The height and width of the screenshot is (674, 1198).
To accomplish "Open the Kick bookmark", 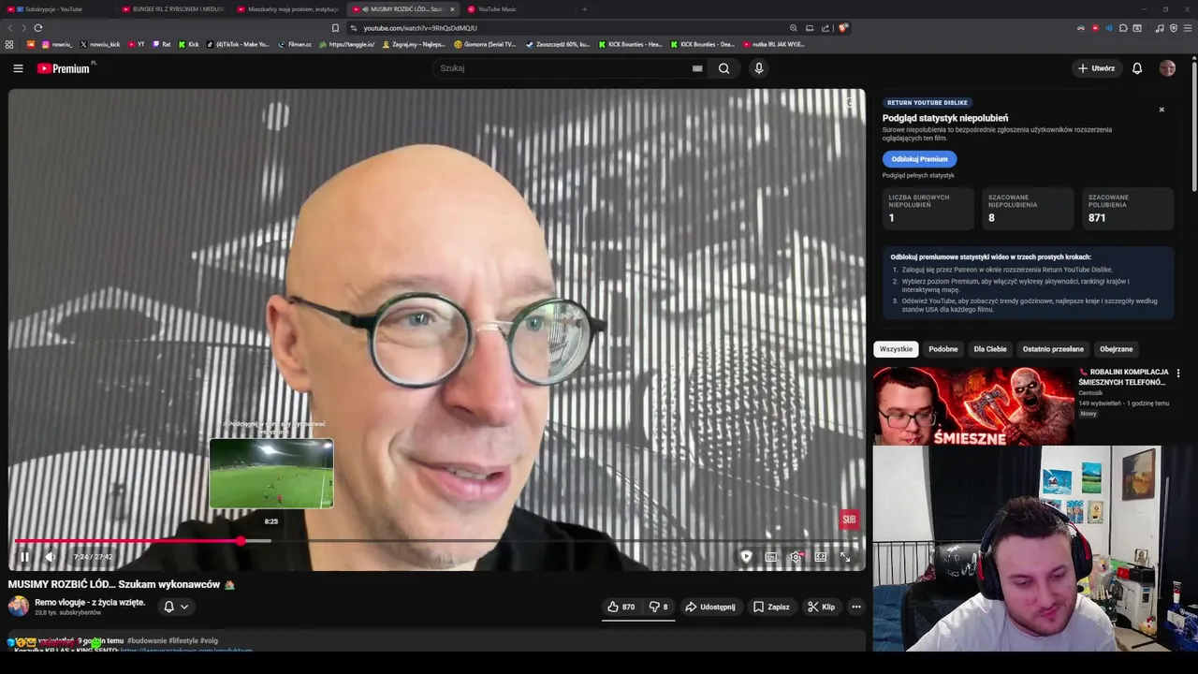I will [189, 44].
